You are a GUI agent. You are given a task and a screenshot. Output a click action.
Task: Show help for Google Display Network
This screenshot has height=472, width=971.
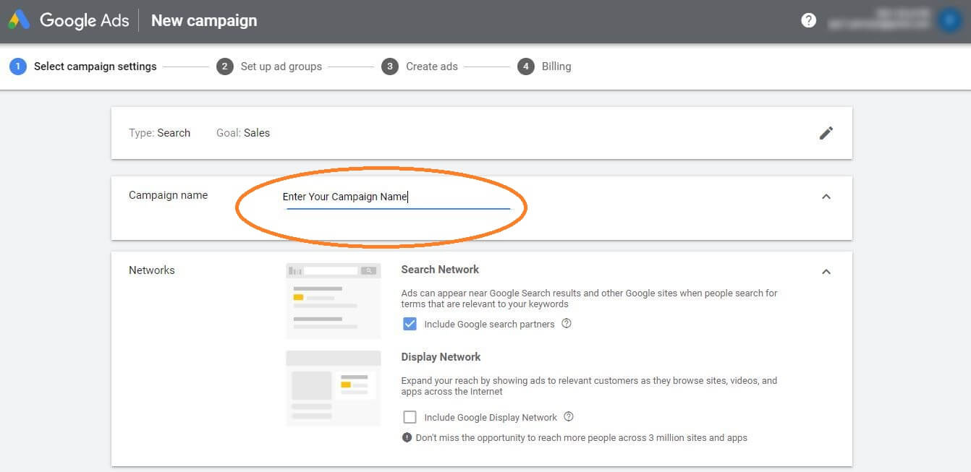tap(569, 417)
